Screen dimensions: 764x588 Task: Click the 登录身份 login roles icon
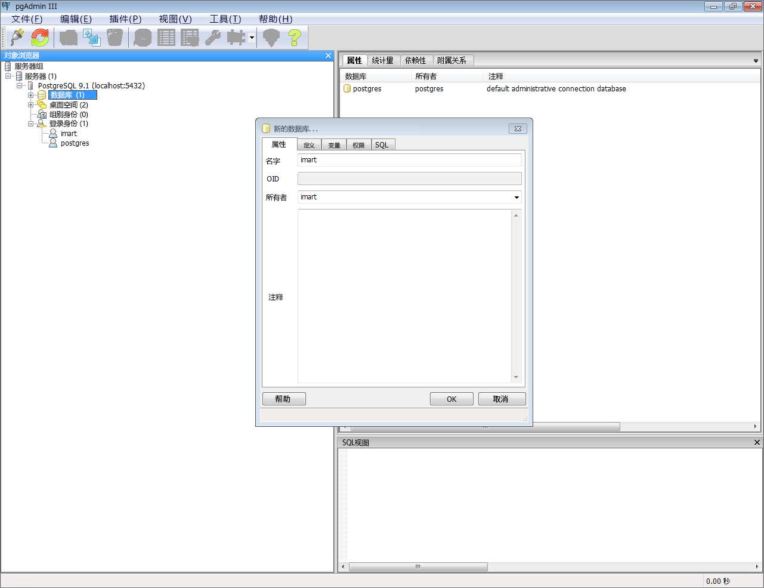click(42, 124)
